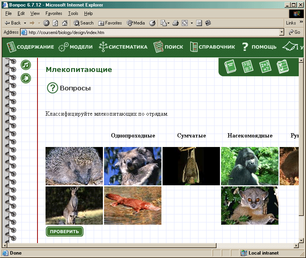This screenshot has width=306, height=258.
Task: Open the Favorites menu
Action: [x=54, y=13]
